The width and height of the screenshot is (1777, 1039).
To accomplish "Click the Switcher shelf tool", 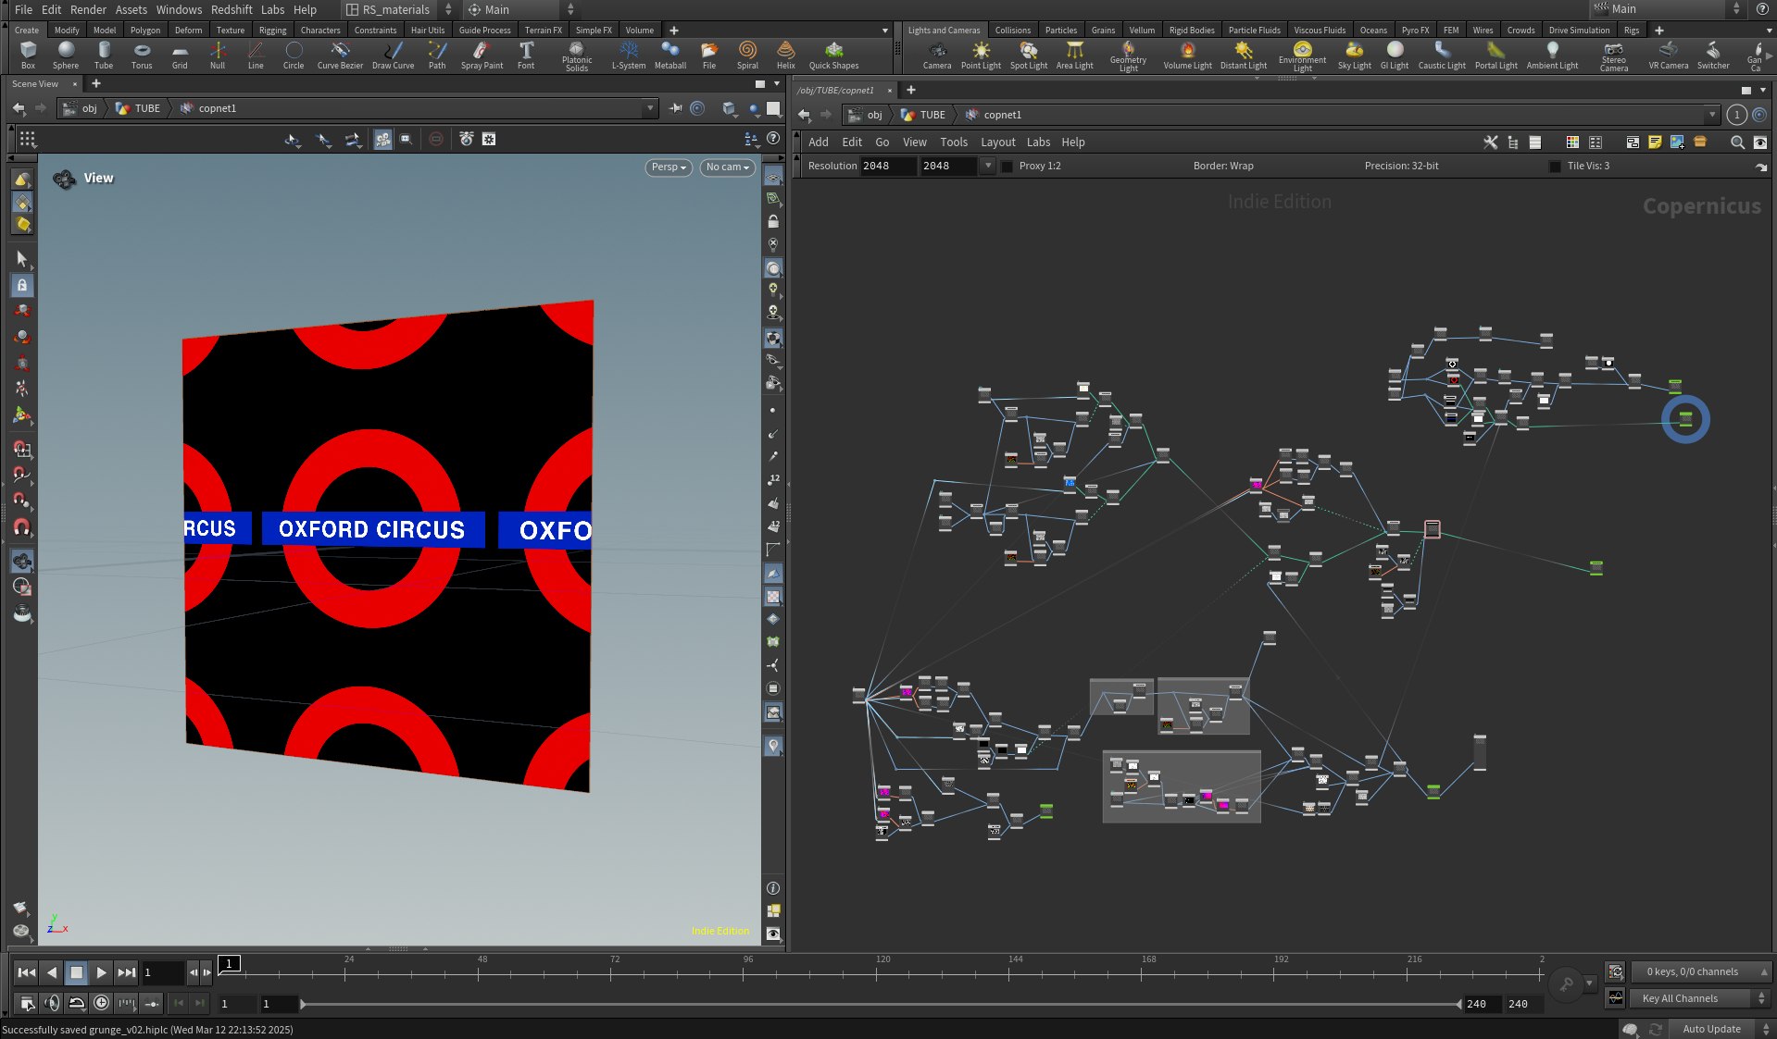I will click(x=1713, y=56).
